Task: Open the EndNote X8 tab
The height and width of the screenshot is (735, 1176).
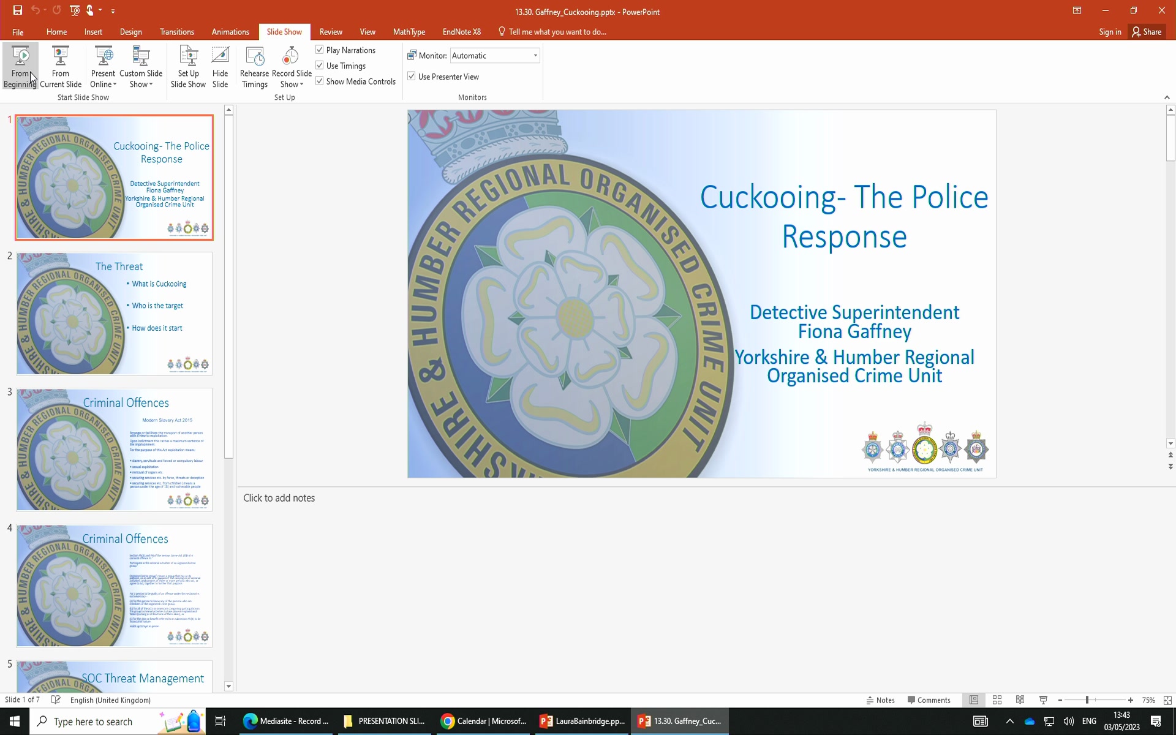Action: tap(461, 32)
